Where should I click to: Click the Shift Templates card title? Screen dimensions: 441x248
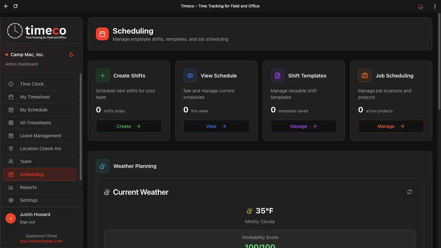tap(307, 76)
